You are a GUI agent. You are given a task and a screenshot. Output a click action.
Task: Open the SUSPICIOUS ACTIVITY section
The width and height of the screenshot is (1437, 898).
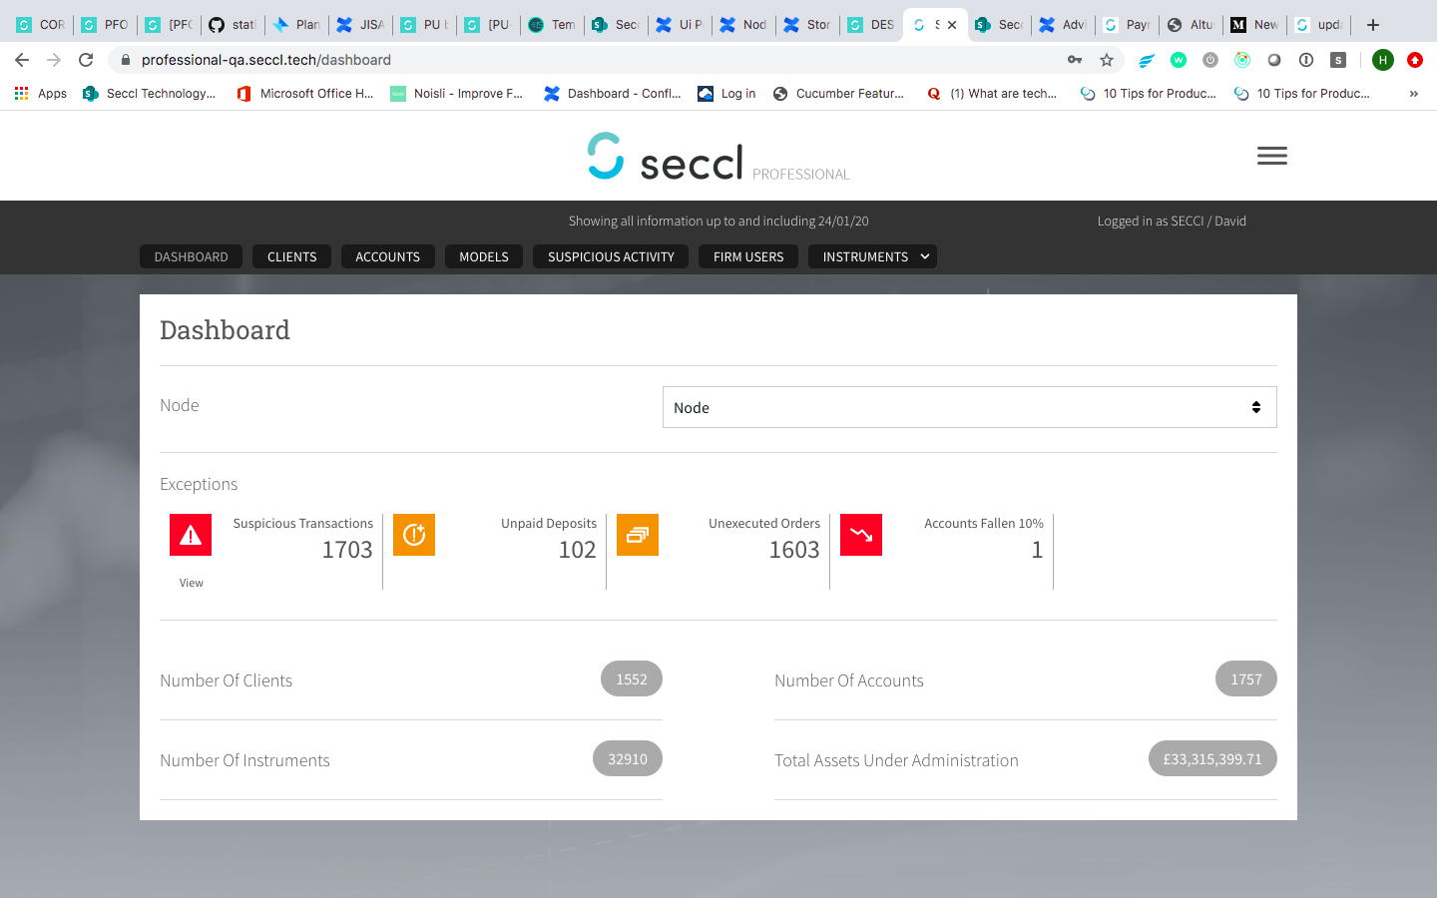610,256
